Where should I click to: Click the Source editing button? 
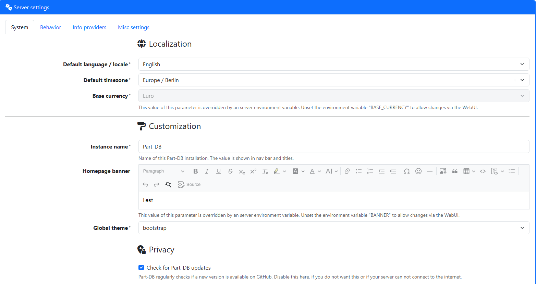(x=189, y=185)
